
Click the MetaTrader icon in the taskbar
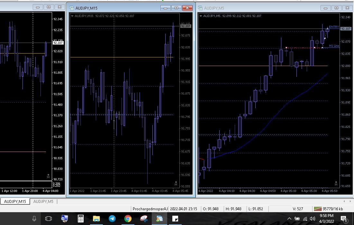pos(159,219)
